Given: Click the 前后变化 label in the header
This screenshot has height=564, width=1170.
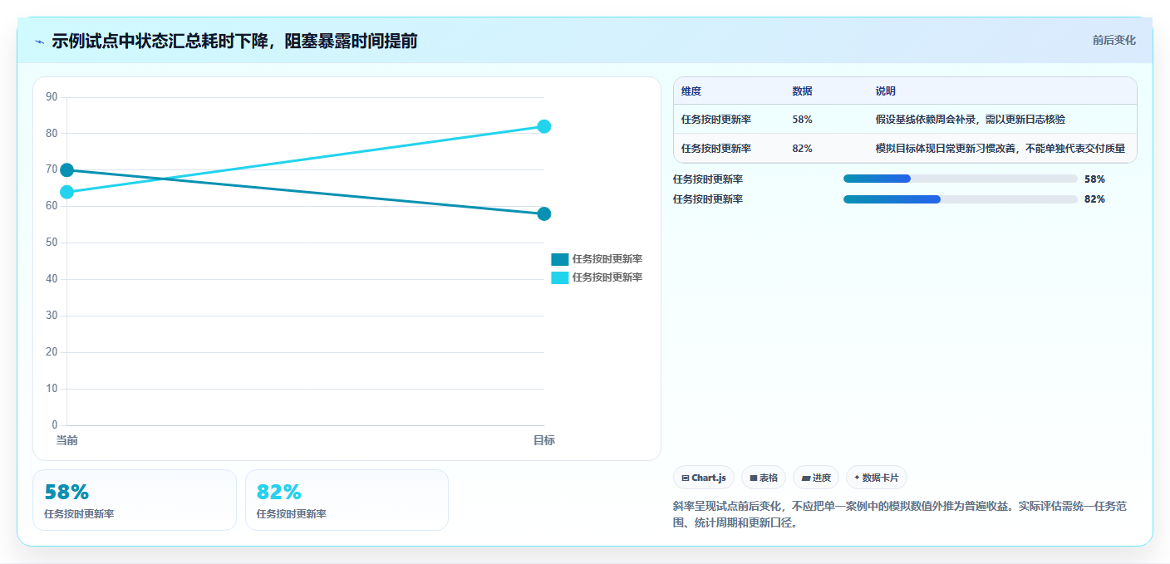Looking at the screenshot, I should pos(1113,41).
